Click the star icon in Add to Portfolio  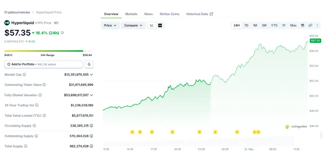click(x=9, y=64)
